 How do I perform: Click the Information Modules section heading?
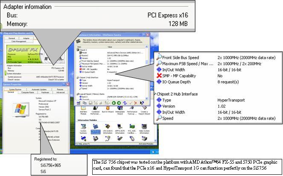pyautogui.click(x=87, y=120)
